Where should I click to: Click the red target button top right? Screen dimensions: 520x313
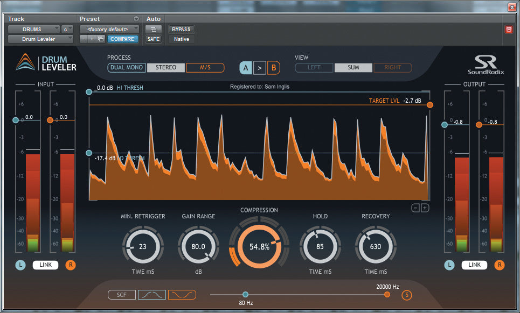(x=509, y=30)
